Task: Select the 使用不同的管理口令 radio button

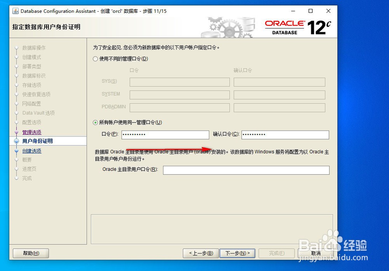Action: coord(95,58)
